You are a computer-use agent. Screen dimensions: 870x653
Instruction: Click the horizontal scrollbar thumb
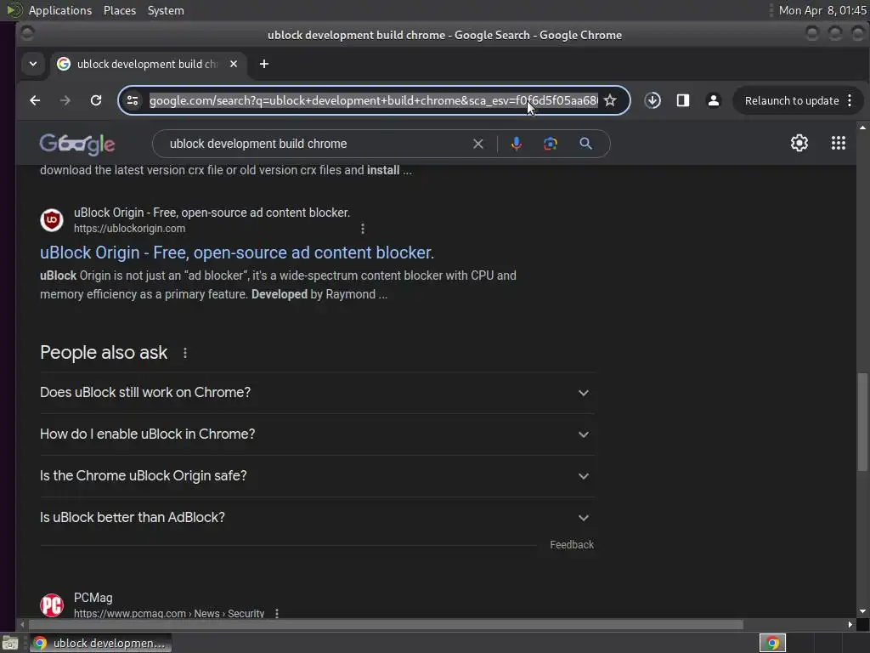pos(385,625)
